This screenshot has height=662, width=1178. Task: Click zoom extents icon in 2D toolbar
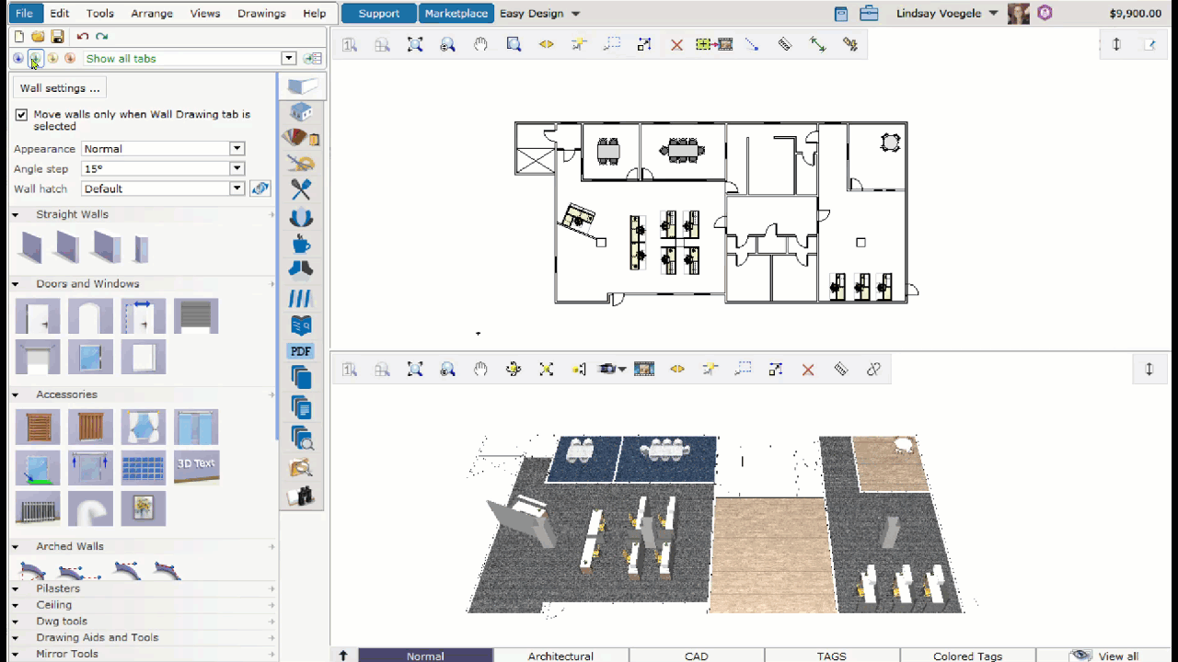[x=415, y=44]
